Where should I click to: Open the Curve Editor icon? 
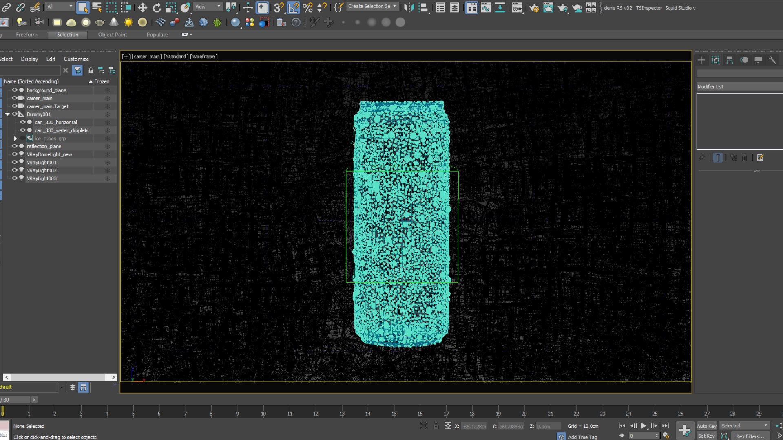(486, 7)
